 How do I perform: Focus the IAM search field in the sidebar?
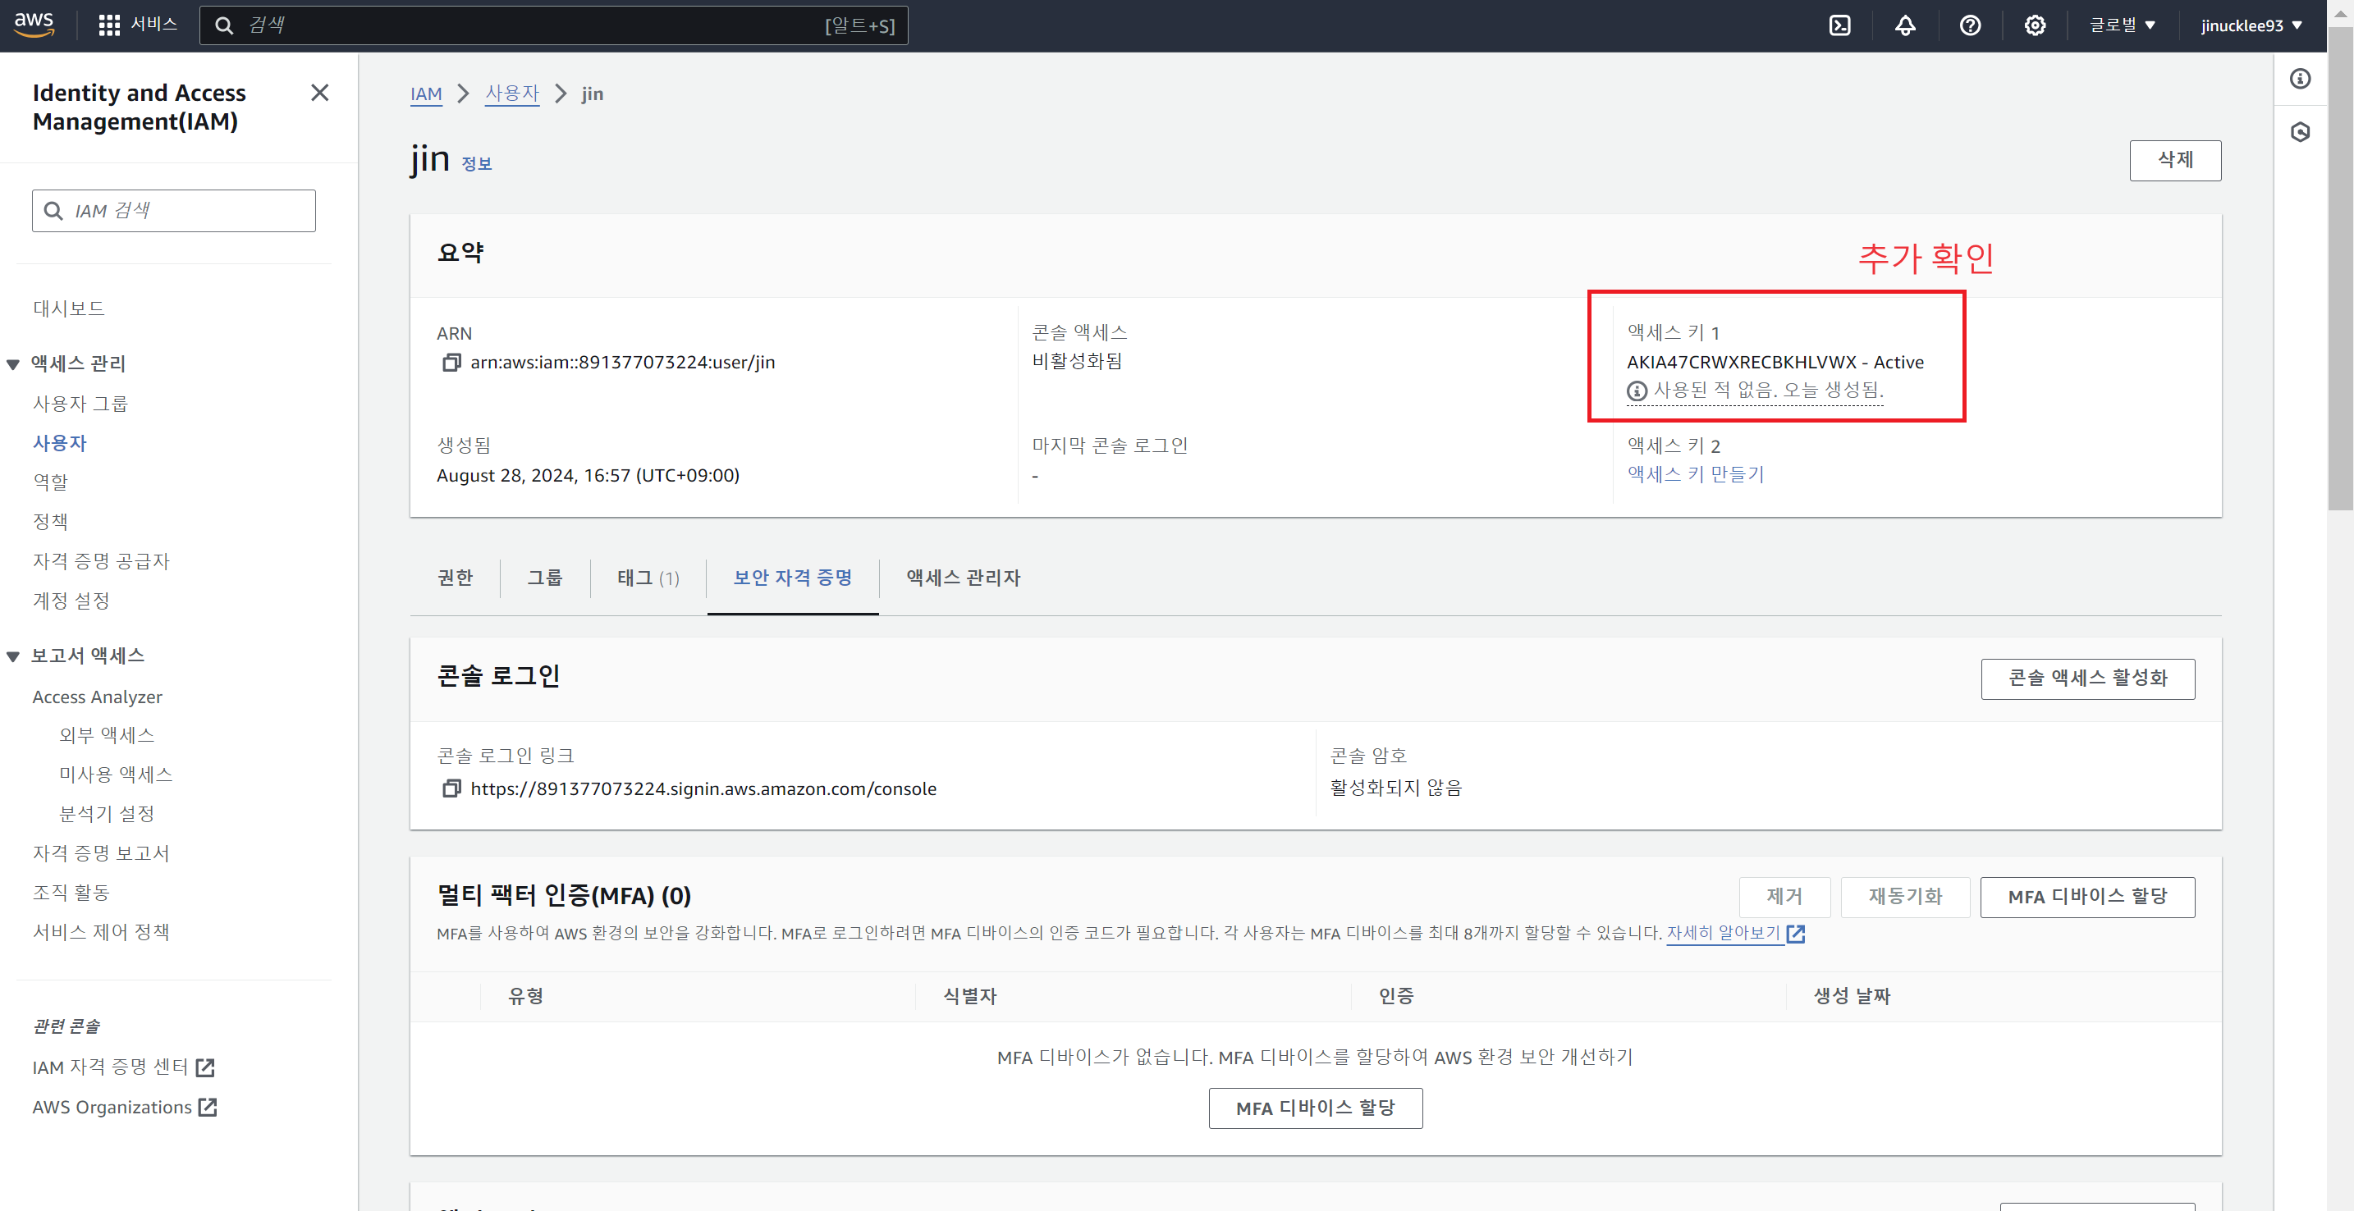click(174, 211)
